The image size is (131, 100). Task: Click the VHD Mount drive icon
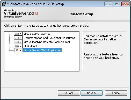tap(17, 46)
